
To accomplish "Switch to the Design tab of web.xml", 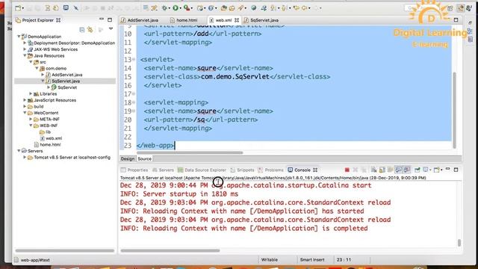I will tap(128, 159).
